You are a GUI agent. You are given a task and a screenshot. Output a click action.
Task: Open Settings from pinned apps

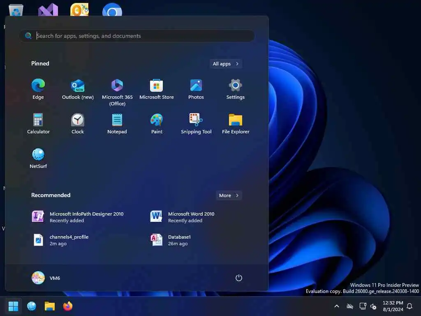236,89
